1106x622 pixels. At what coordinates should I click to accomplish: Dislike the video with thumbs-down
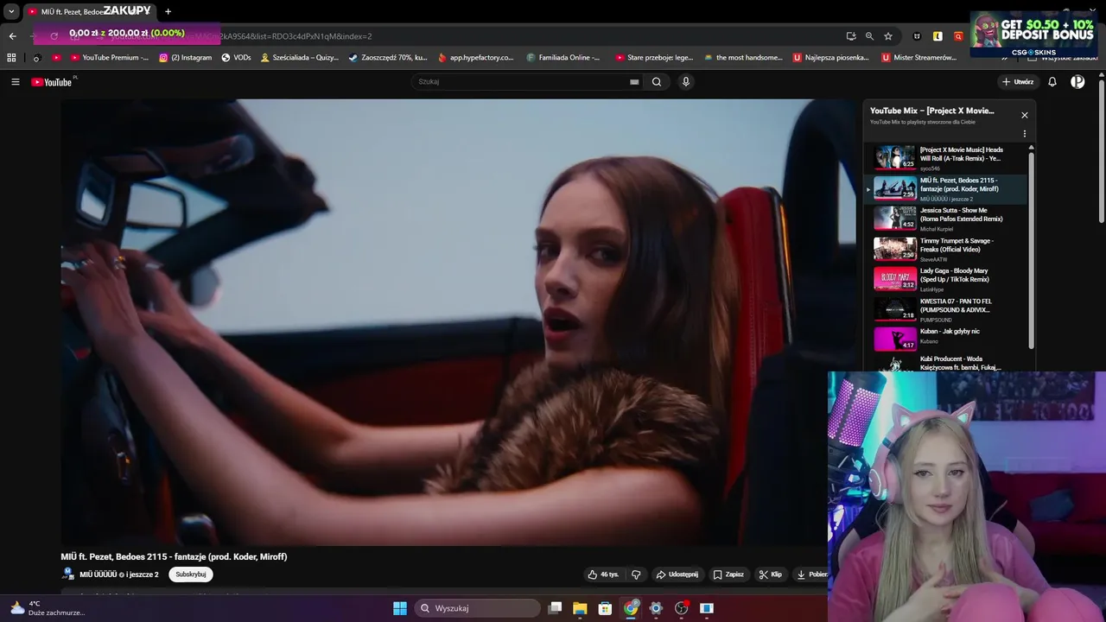pyautogui.click(x=636, y=574)
